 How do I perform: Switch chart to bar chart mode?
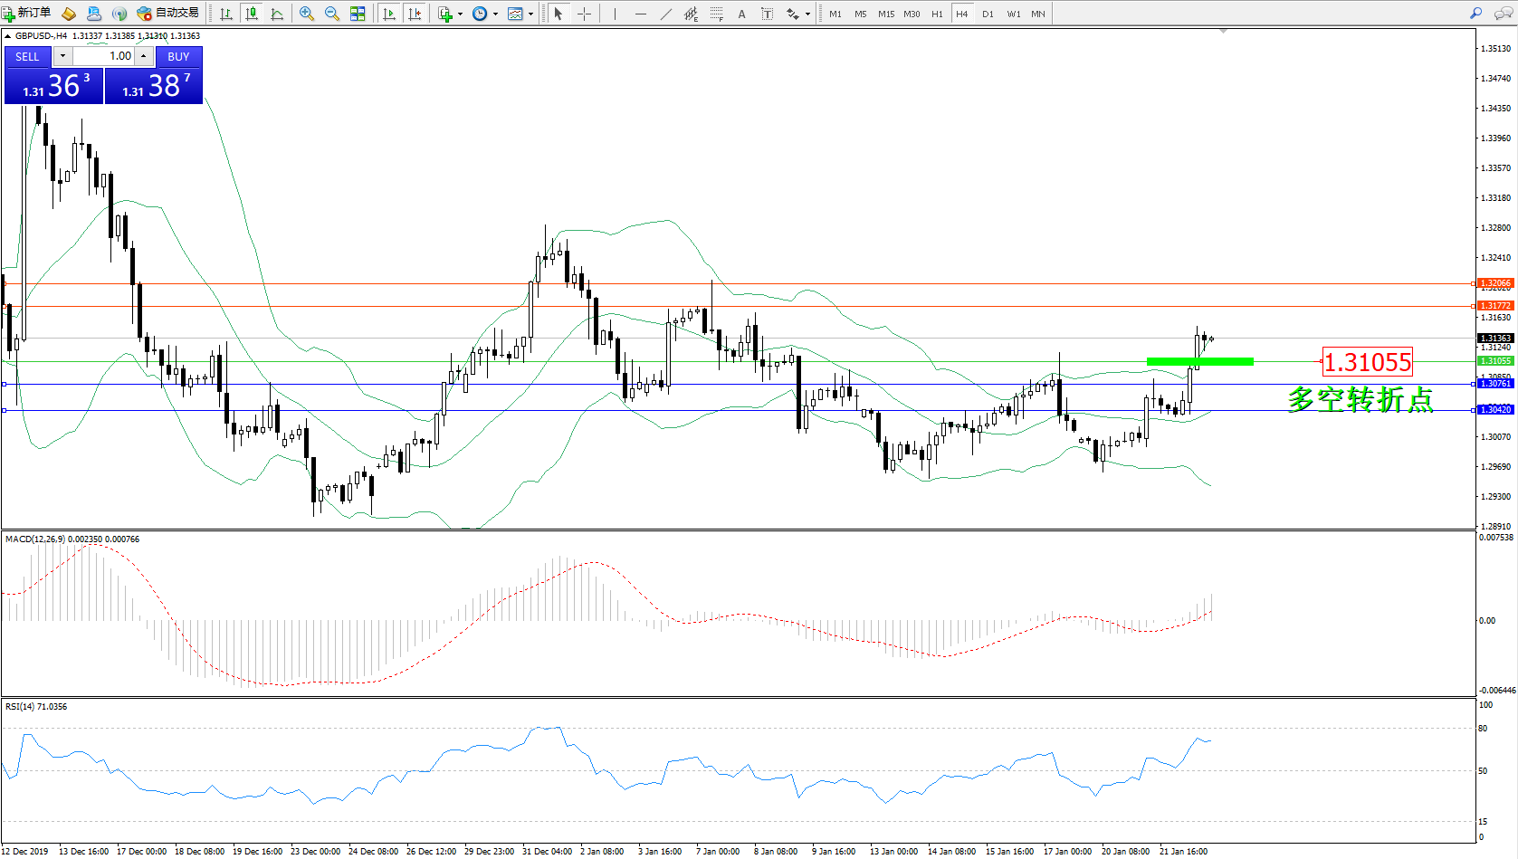click(226, 14)
